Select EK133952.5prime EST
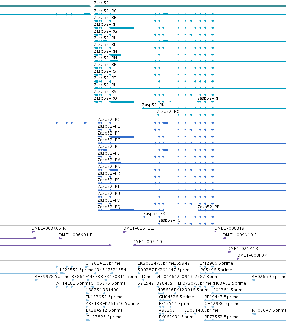The height and width of the screenshot is (322, 286). tap(104, 297)
